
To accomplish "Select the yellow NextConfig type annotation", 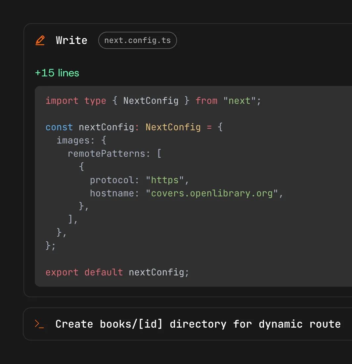I will [173, 127].
